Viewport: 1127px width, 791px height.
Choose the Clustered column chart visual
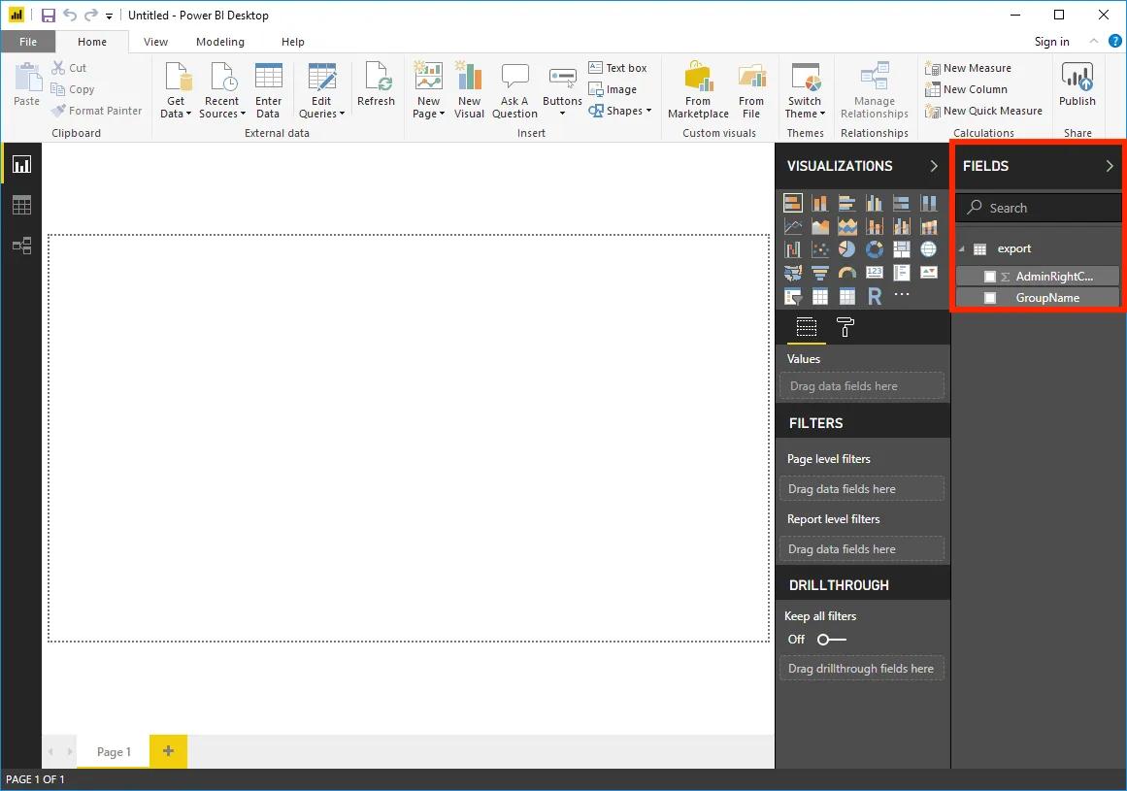[x=874, y=203]
